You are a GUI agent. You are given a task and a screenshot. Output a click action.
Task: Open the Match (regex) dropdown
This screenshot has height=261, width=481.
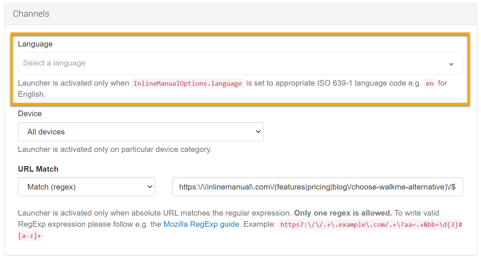point(86,187)
